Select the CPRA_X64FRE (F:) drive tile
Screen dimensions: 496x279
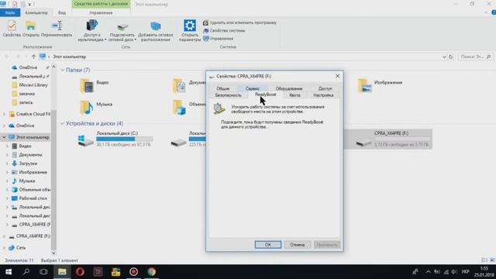[388, 139]
